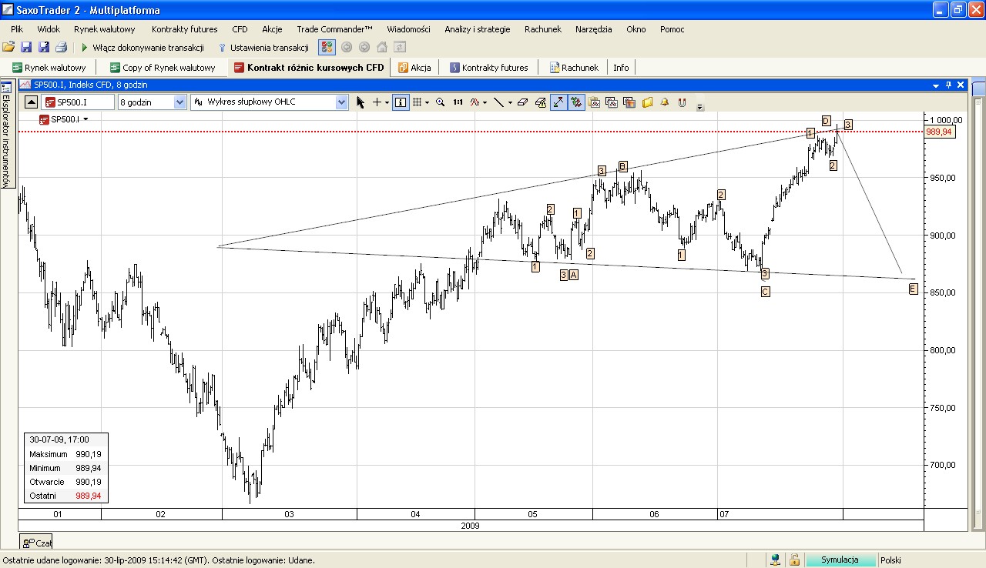Viewport: 986px width, 568px height.
Task: Click the open folder icon in main toolbar
Action: click(9, 48)
